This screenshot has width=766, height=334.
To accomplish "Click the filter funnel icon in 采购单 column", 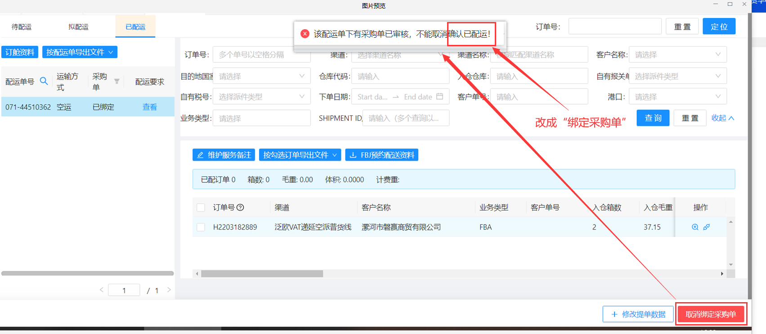I will click(116, 81).
